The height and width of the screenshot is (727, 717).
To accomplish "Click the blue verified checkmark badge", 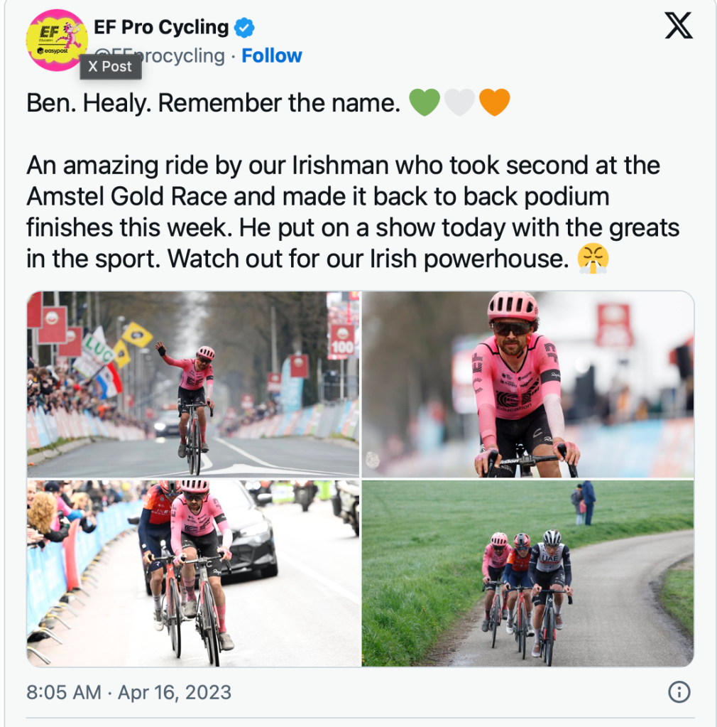I will (245, 28).
